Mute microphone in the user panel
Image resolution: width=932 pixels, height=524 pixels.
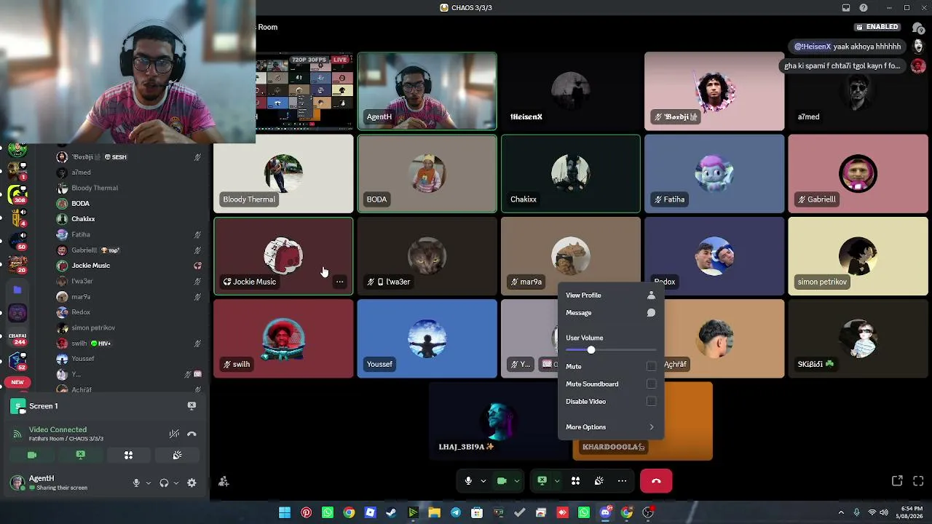(136, 483)
